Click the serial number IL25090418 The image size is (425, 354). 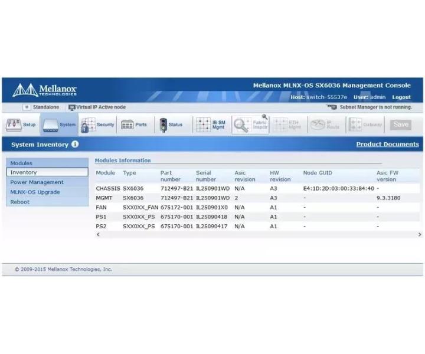coord(211,217)
